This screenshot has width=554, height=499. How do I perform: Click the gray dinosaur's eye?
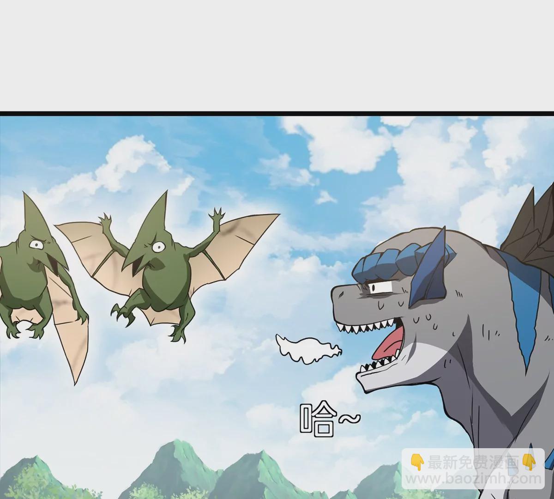[x=381, y=288]
